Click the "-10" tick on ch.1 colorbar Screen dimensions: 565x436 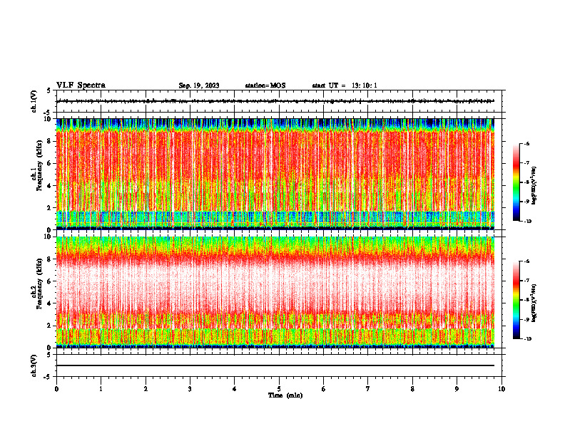click(527, 222)
